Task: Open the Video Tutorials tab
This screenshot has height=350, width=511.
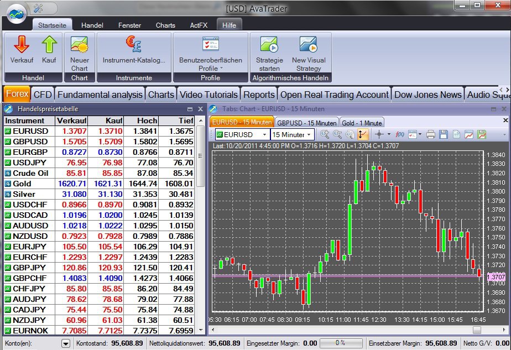Action: click(x=208, y=95)
